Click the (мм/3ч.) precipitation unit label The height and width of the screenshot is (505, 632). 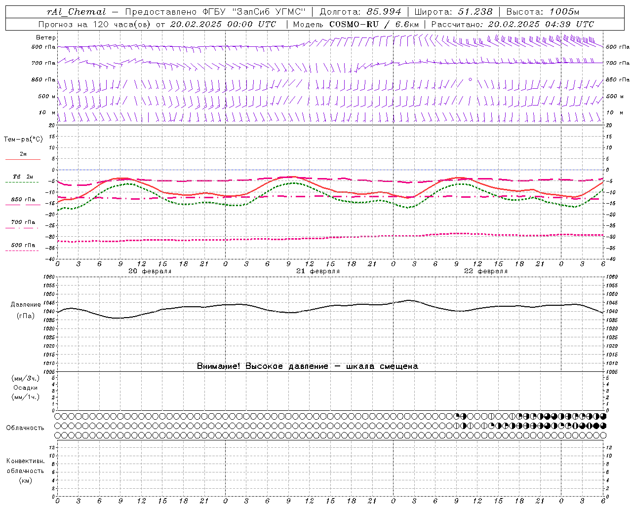click(26, 378)
